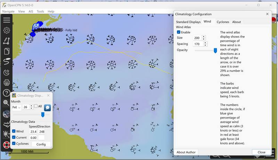Open the View menu

click(x=22, y=11)
